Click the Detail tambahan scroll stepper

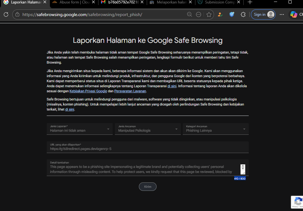pyautogui.click(x=243, y=167)
